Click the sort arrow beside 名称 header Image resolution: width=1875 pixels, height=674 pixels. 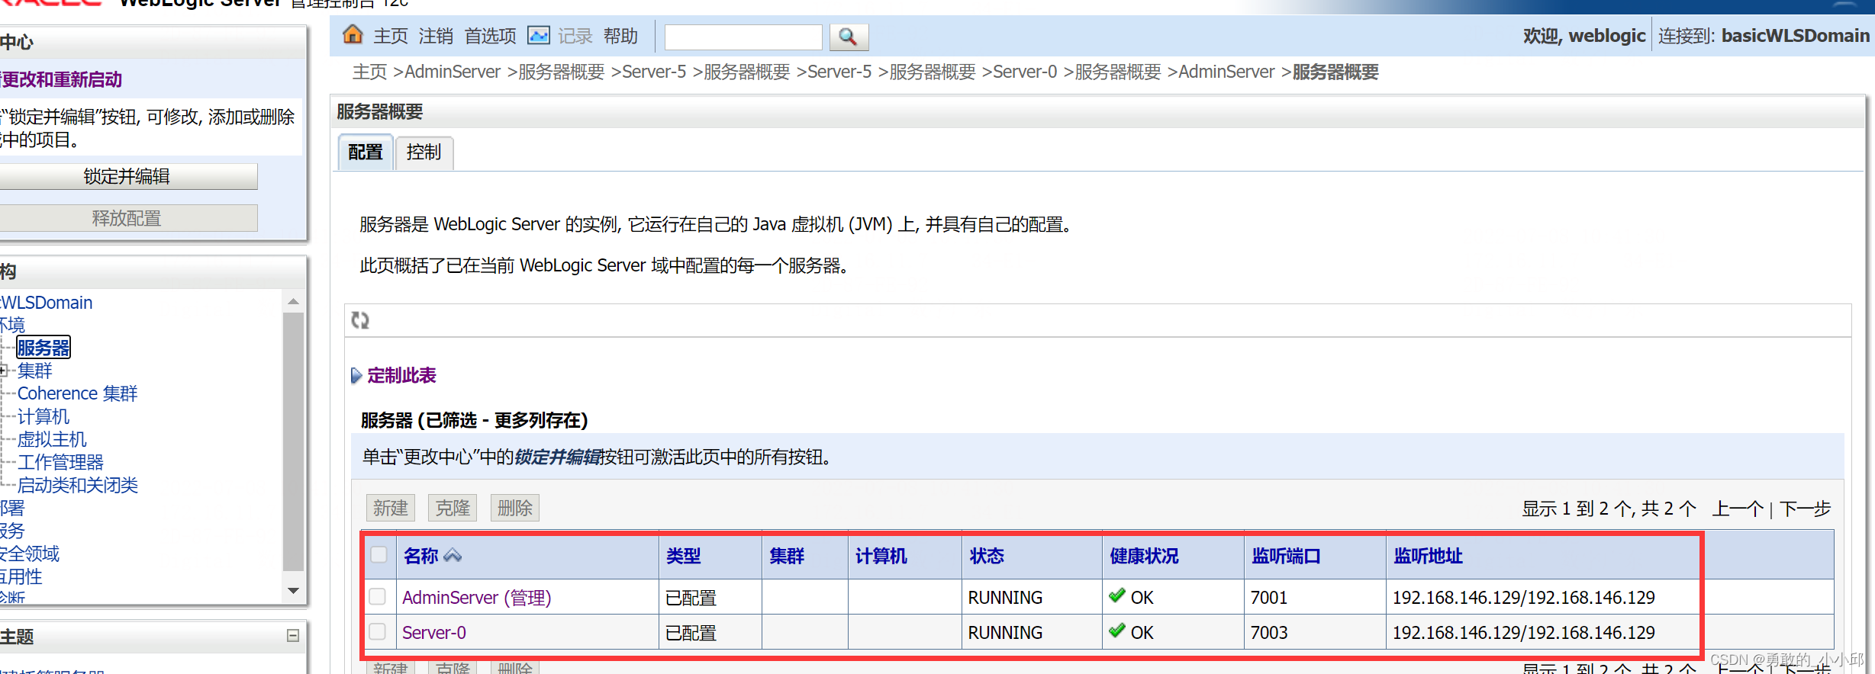point(453,555)
